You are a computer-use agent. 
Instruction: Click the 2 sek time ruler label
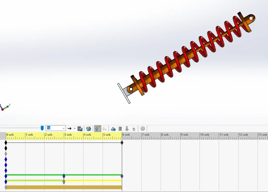49,135
